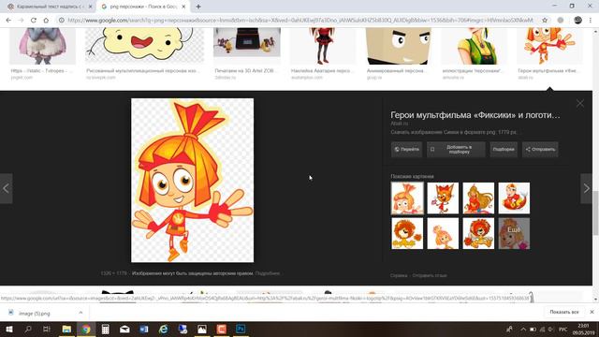The width and height of the screenshot is (599, 337).
Task: Reload the page with refresh icon
Action: coord(34,21)
